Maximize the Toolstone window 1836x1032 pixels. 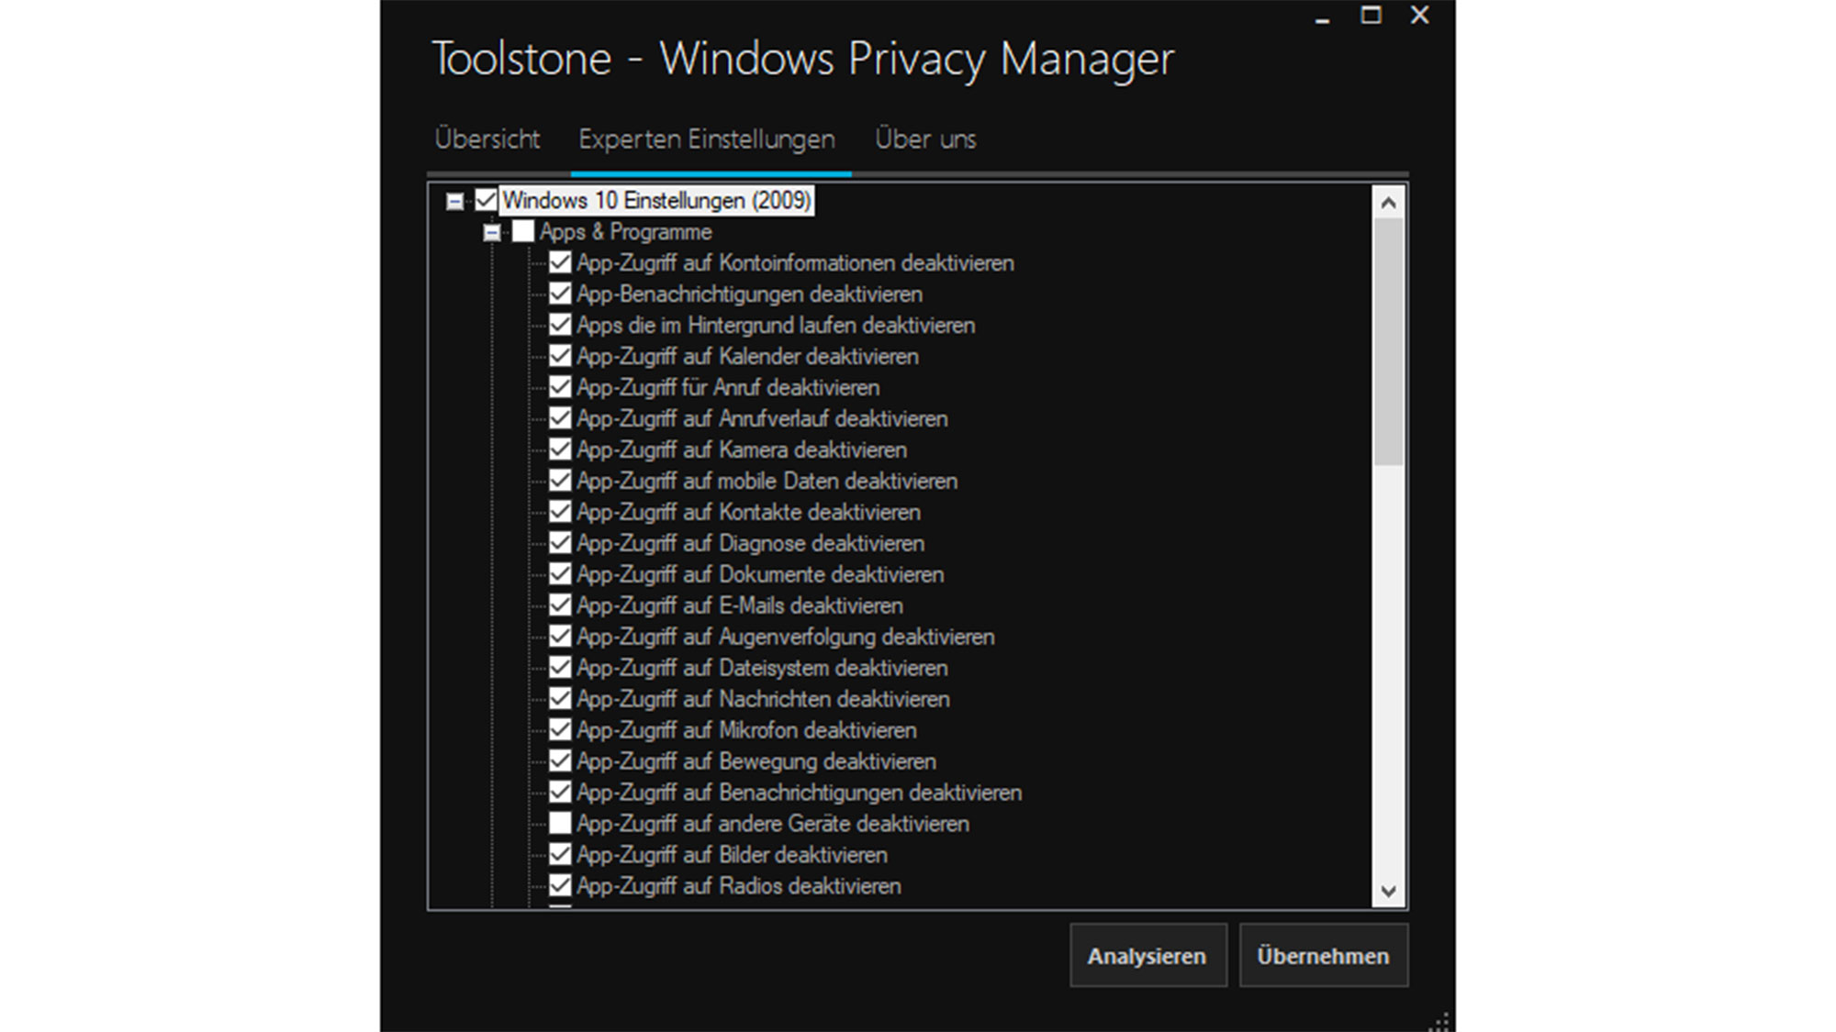1371,16
